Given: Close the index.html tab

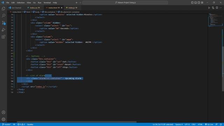Looking at the screenshot, I should [x=62, y=8].
